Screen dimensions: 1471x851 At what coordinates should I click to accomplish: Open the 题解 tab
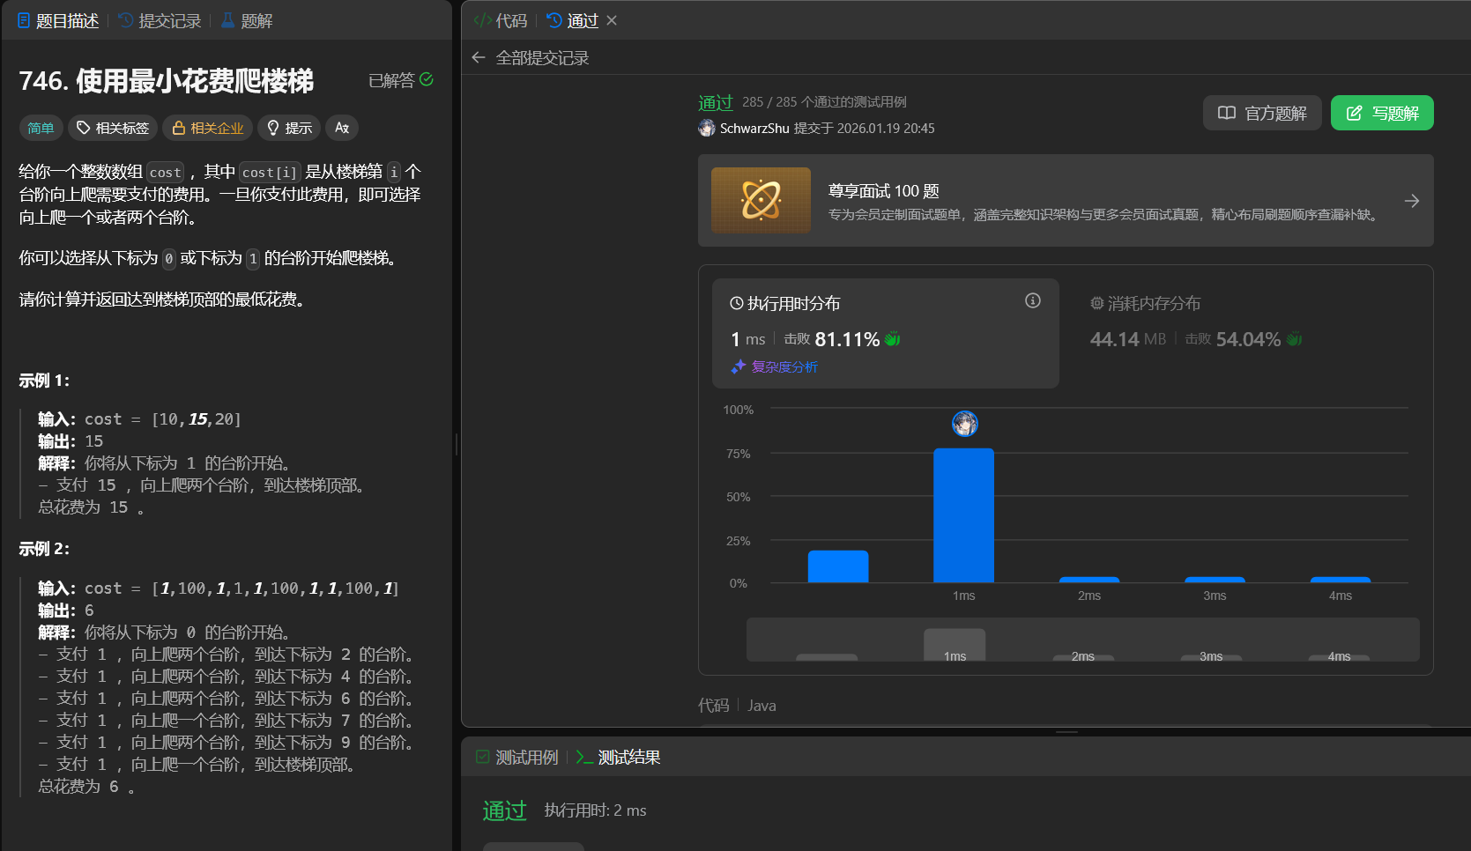click(247, 20)
